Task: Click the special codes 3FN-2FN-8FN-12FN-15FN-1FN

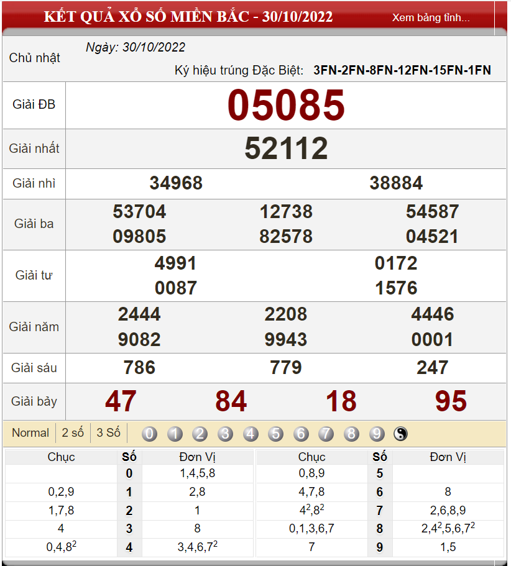Action: (402, 70)
